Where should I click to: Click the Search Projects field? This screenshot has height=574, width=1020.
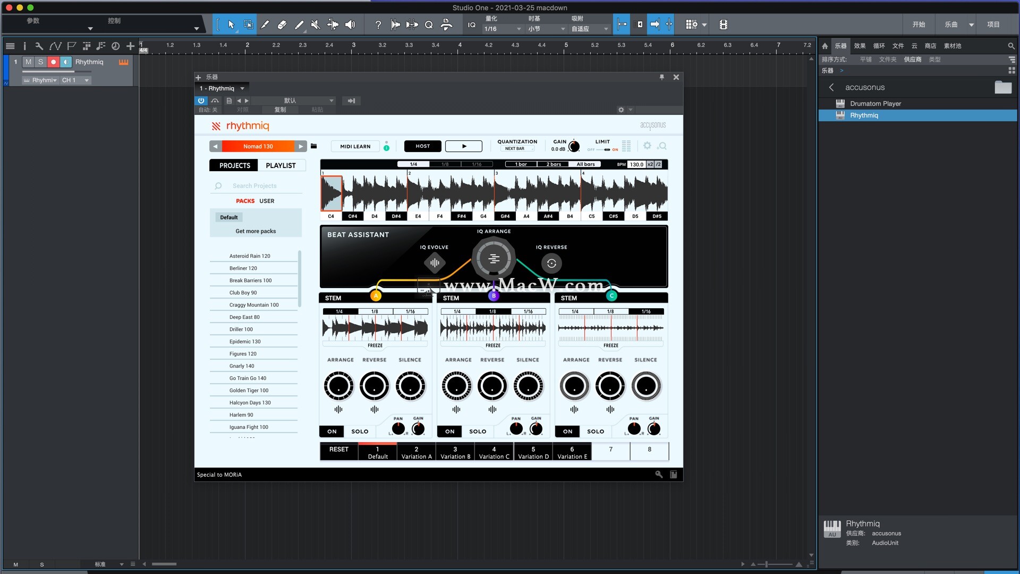[256, 186]
